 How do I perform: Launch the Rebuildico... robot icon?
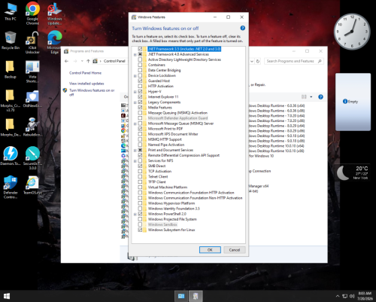tap(32, 127)
